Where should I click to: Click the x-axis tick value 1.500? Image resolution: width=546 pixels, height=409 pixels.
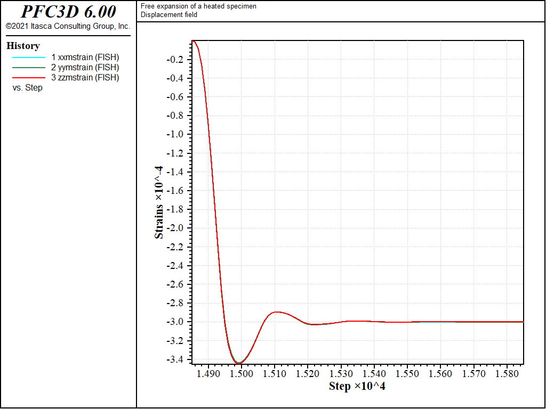click(242, 374)
